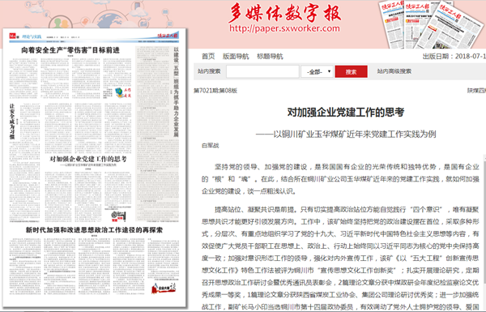The image size is (486, 312).
Task: Open 版面导航 menu item
Action: tap(236, 56)
